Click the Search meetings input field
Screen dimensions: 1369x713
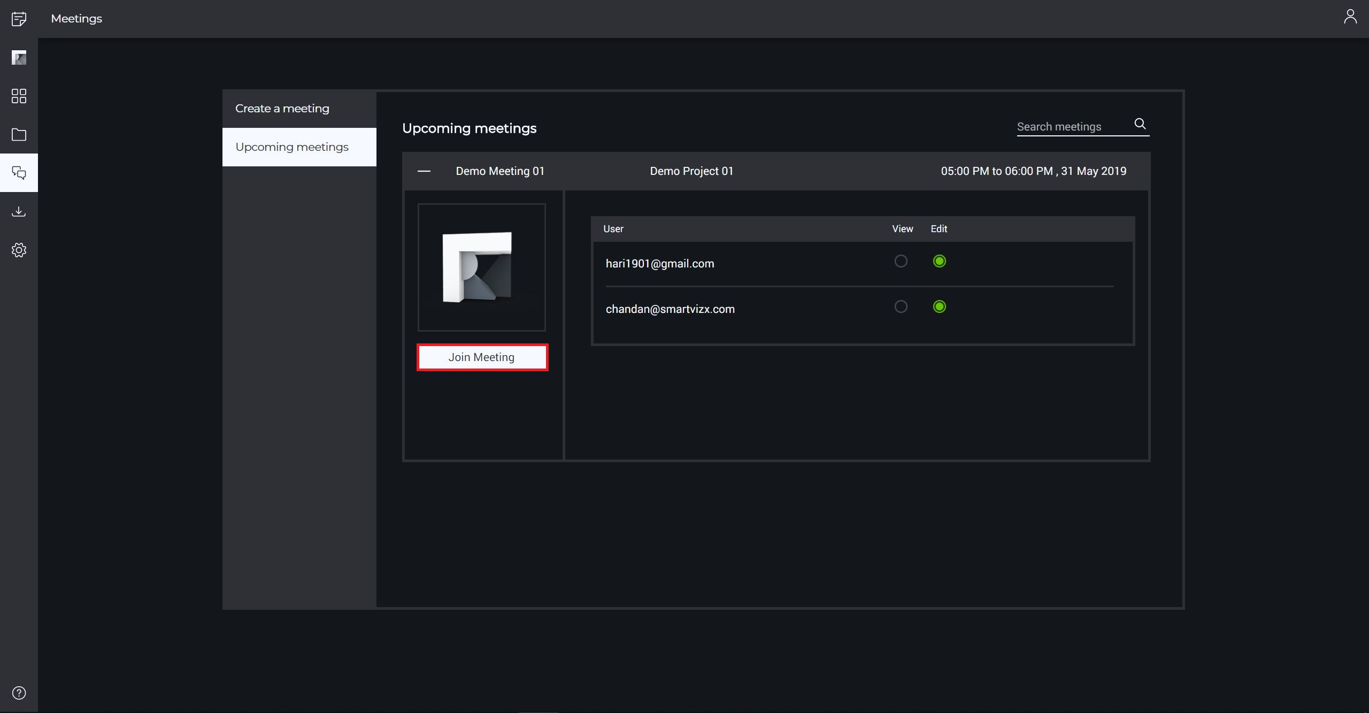click(x=1072, y=127)
